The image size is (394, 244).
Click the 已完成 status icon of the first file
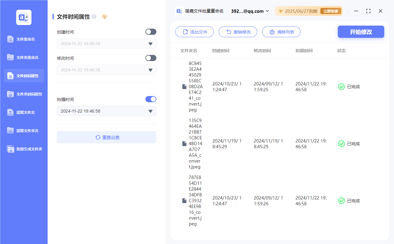(341, 87)
